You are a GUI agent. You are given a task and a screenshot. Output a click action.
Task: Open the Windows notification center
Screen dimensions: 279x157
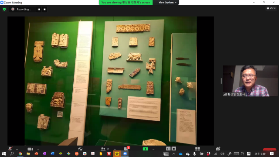272,154
